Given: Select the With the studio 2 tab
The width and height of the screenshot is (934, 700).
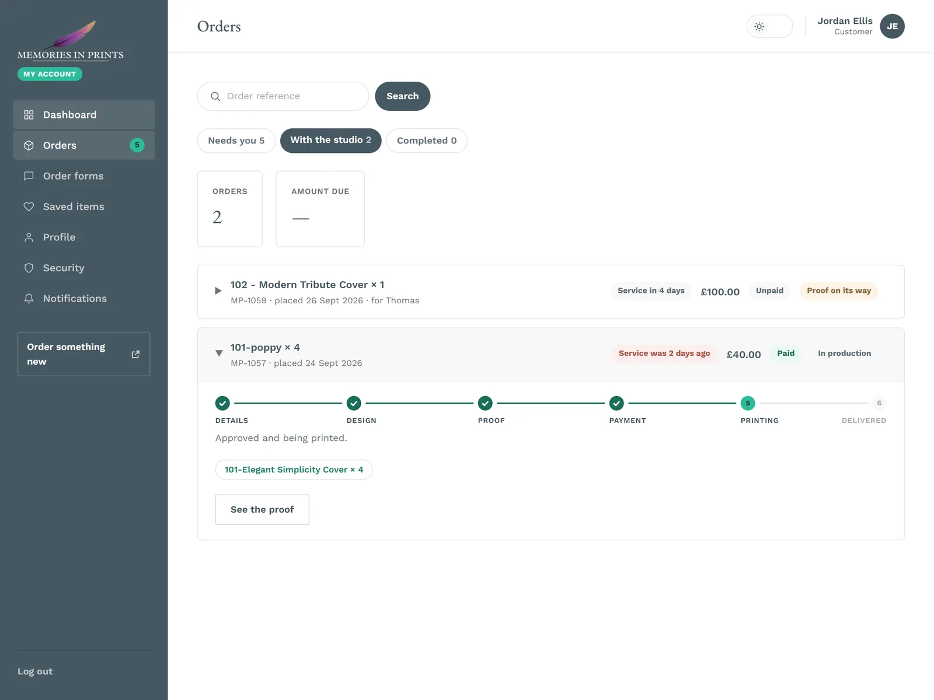Looking at the screenshot, I should (330, 141).
